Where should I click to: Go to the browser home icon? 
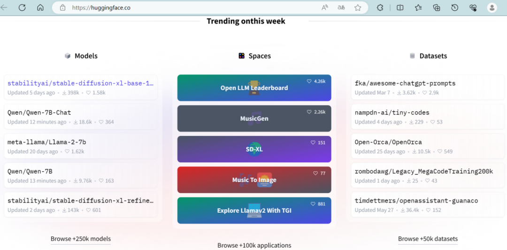pos(40,8)
